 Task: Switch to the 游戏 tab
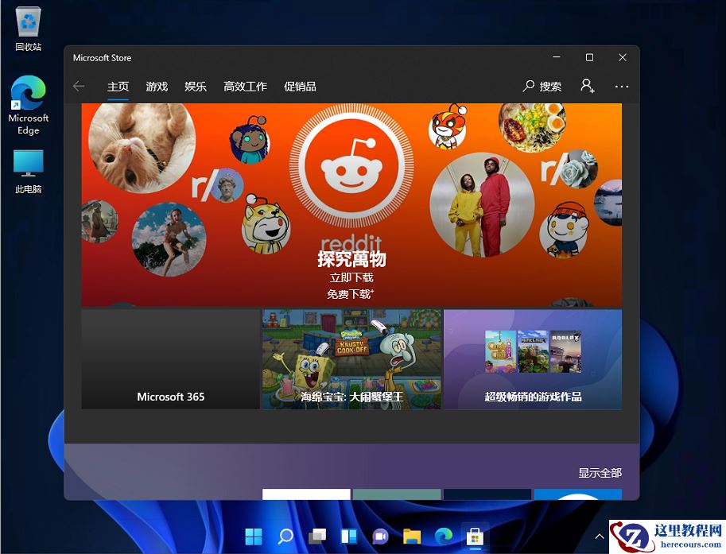click(156, 86)
